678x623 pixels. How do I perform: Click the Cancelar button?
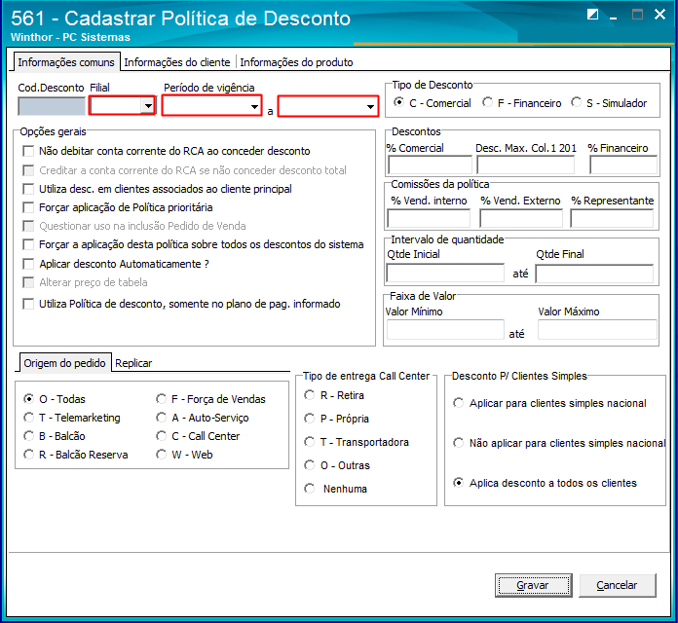617,585
